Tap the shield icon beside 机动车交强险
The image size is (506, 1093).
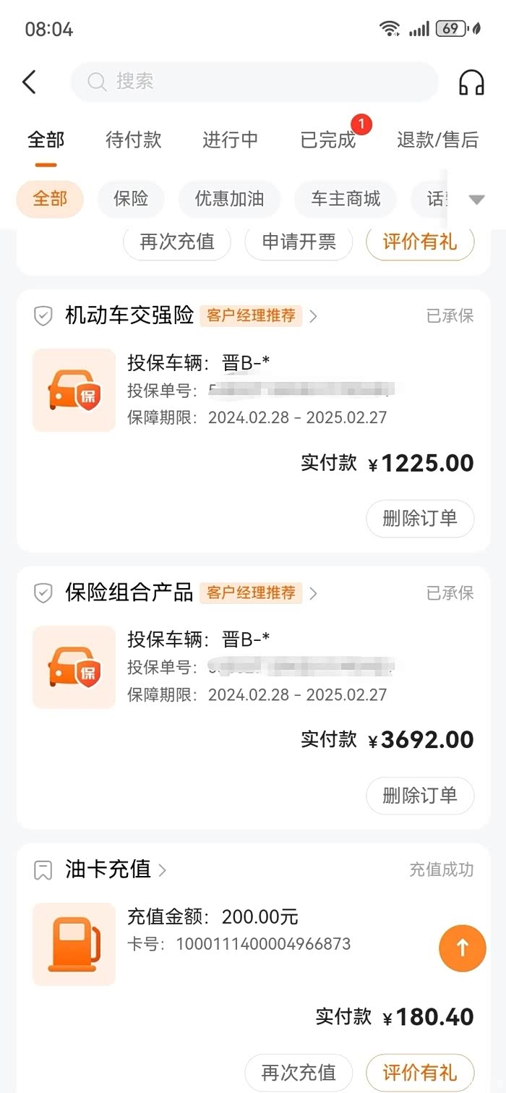[43, 316]
